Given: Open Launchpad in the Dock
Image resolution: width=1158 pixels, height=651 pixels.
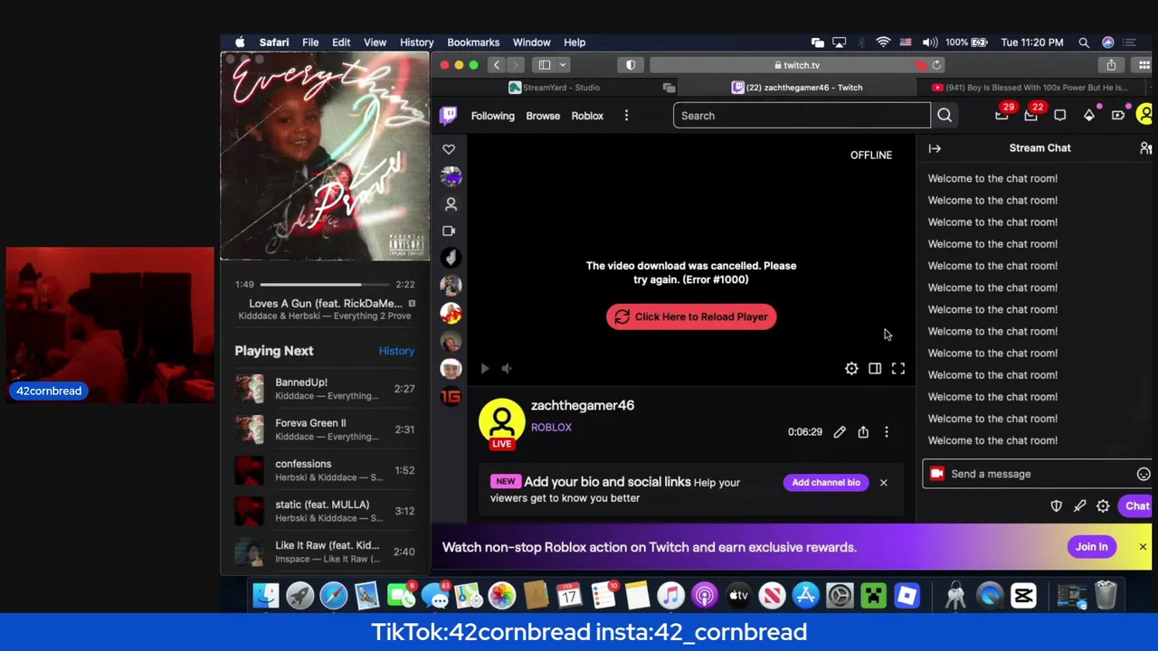Looking at the screenshot, I should [299, 595].
